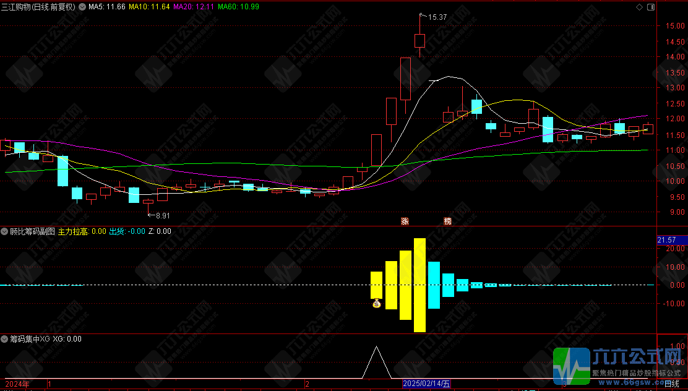688x391 pixels.
Task: Click the 15.00 price axis label
Action: click(675, 26)
